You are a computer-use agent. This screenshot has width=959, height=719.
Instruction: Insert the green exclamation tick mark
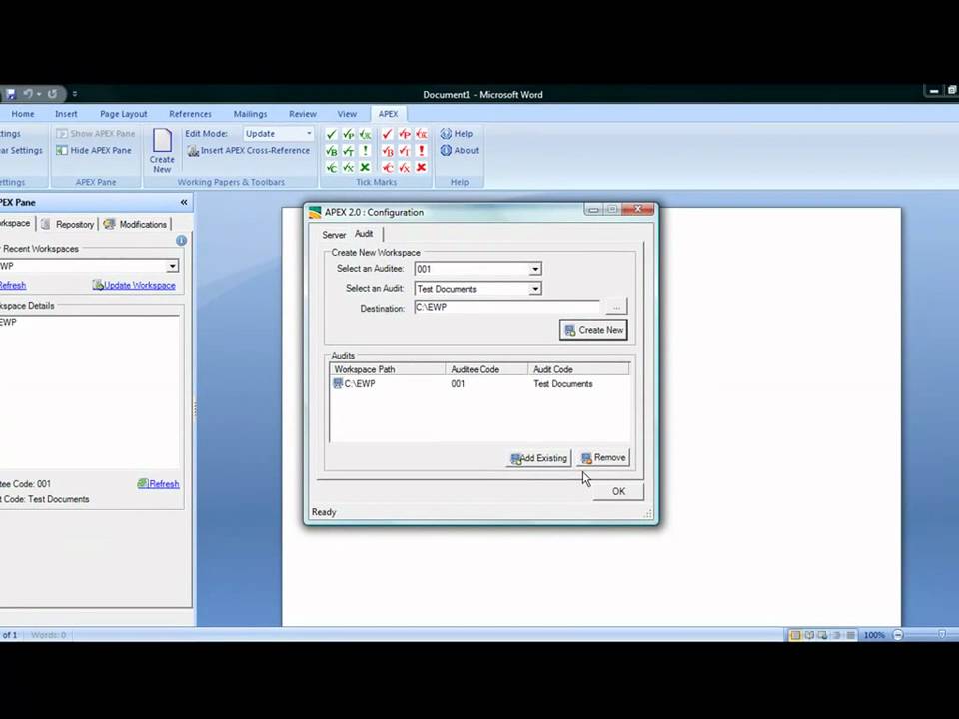point(366,151)
